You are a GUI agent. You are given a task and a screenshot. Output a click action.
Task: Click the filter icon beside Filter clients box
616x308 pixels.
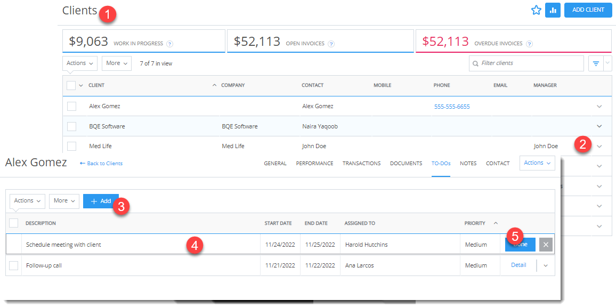pyautogui.click(x=595, y=63)
